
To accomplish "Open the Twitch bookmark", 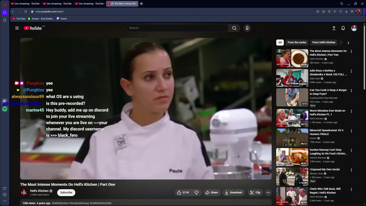I will click(x=62, y=19).
